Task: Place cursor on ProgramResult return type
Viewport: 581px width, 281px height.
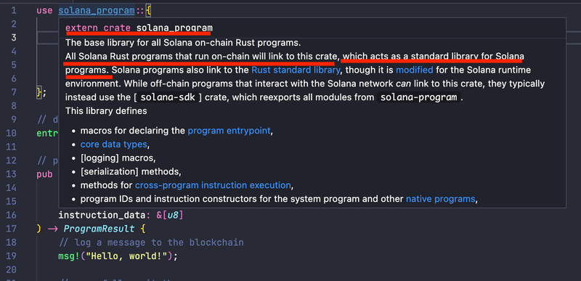Action: [99, 229]
